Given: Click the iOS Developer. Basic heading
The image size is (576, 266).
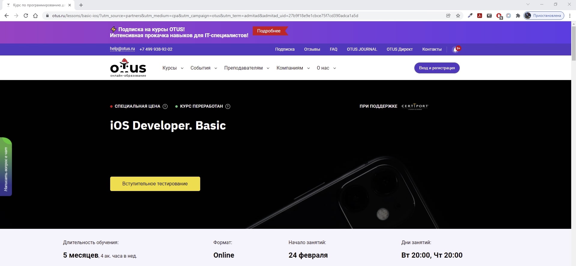Looking at the screenshot, I should click(x=168, y=125).
